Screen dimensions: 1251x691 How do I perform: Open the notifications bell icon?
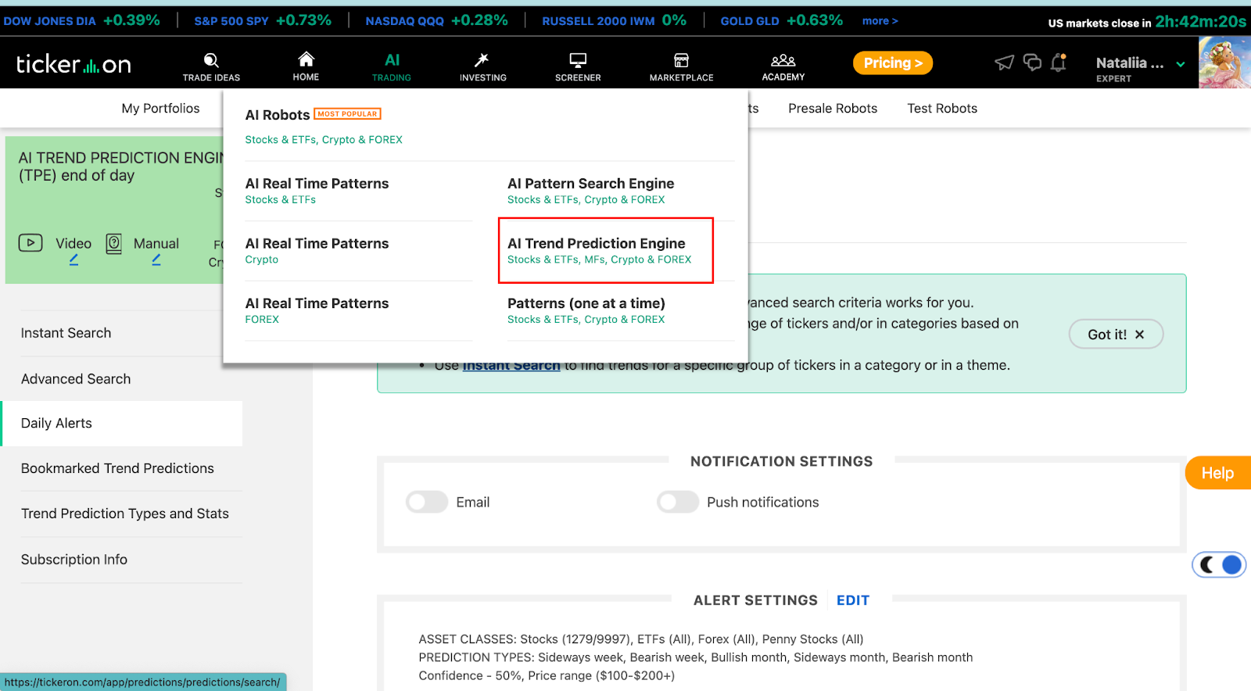pos(1059,63)
